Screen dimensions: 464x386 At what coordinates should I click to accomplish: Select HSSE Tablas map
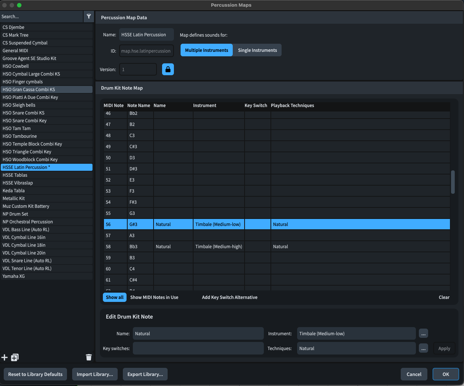click(x=46, y=175)
